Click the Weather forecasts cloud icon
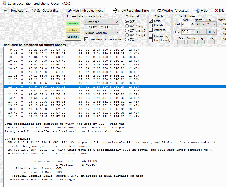 click(159, 11)
